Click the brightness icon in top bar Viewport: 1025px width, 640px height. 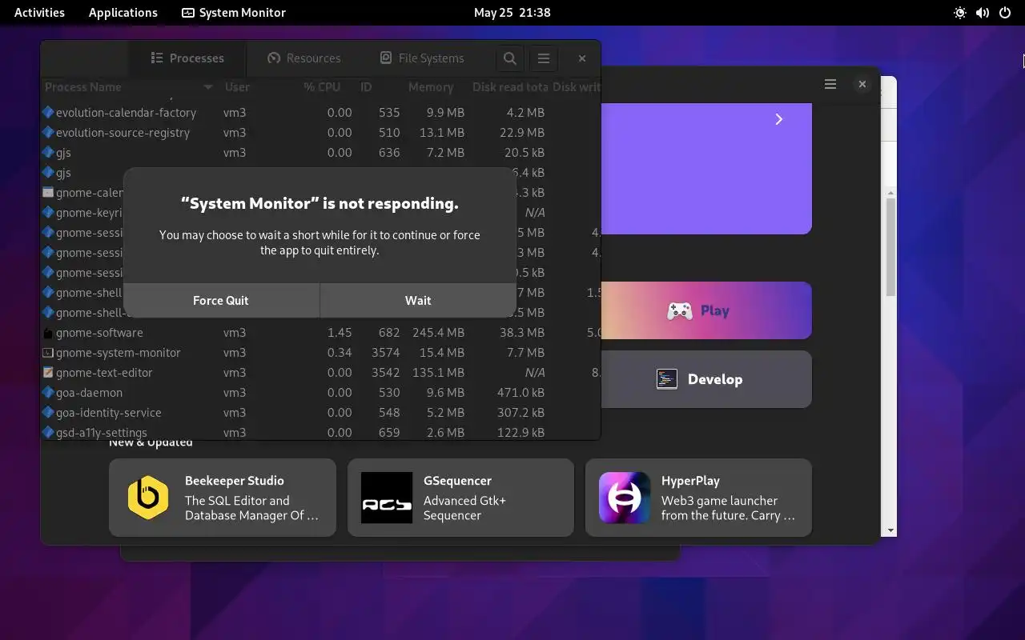[960, 13]
